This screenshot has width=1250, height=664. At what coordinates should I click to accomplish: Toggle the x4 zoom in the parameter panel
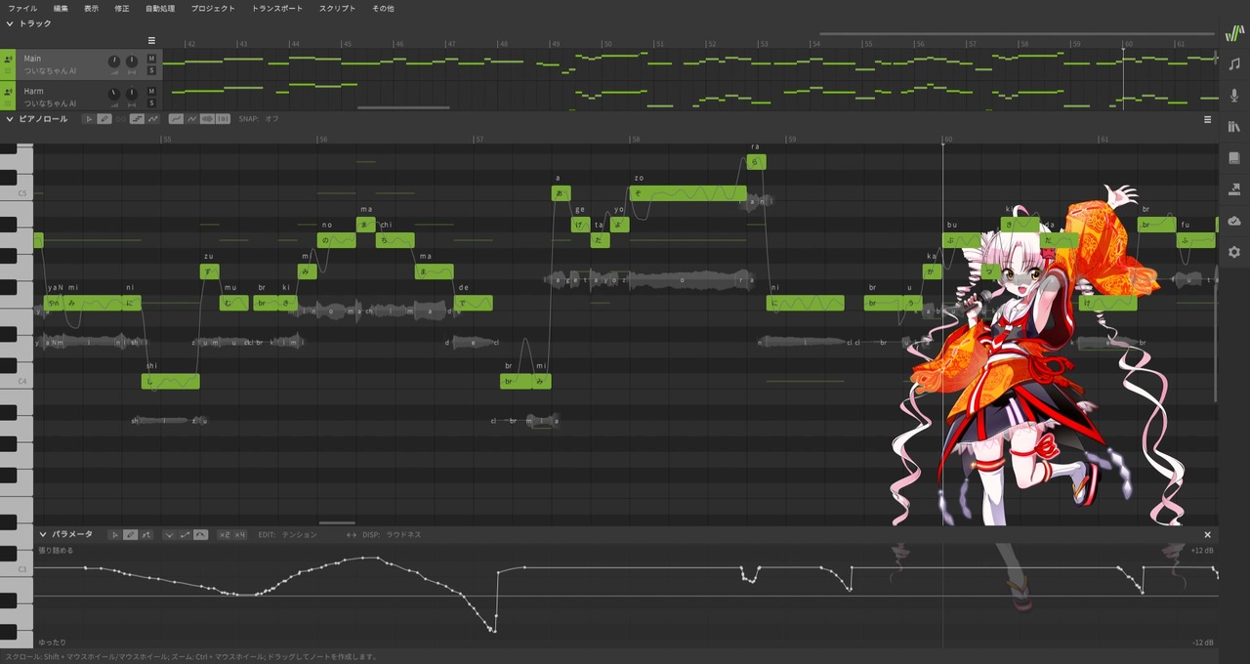pyautogui.click(x=239, y=535)
